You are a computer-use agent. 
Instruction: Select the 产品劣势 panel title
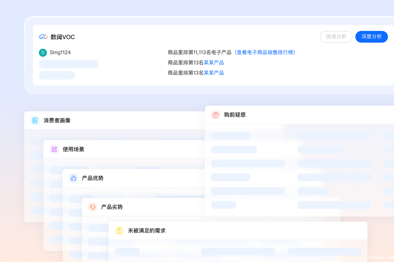point(112,207)
